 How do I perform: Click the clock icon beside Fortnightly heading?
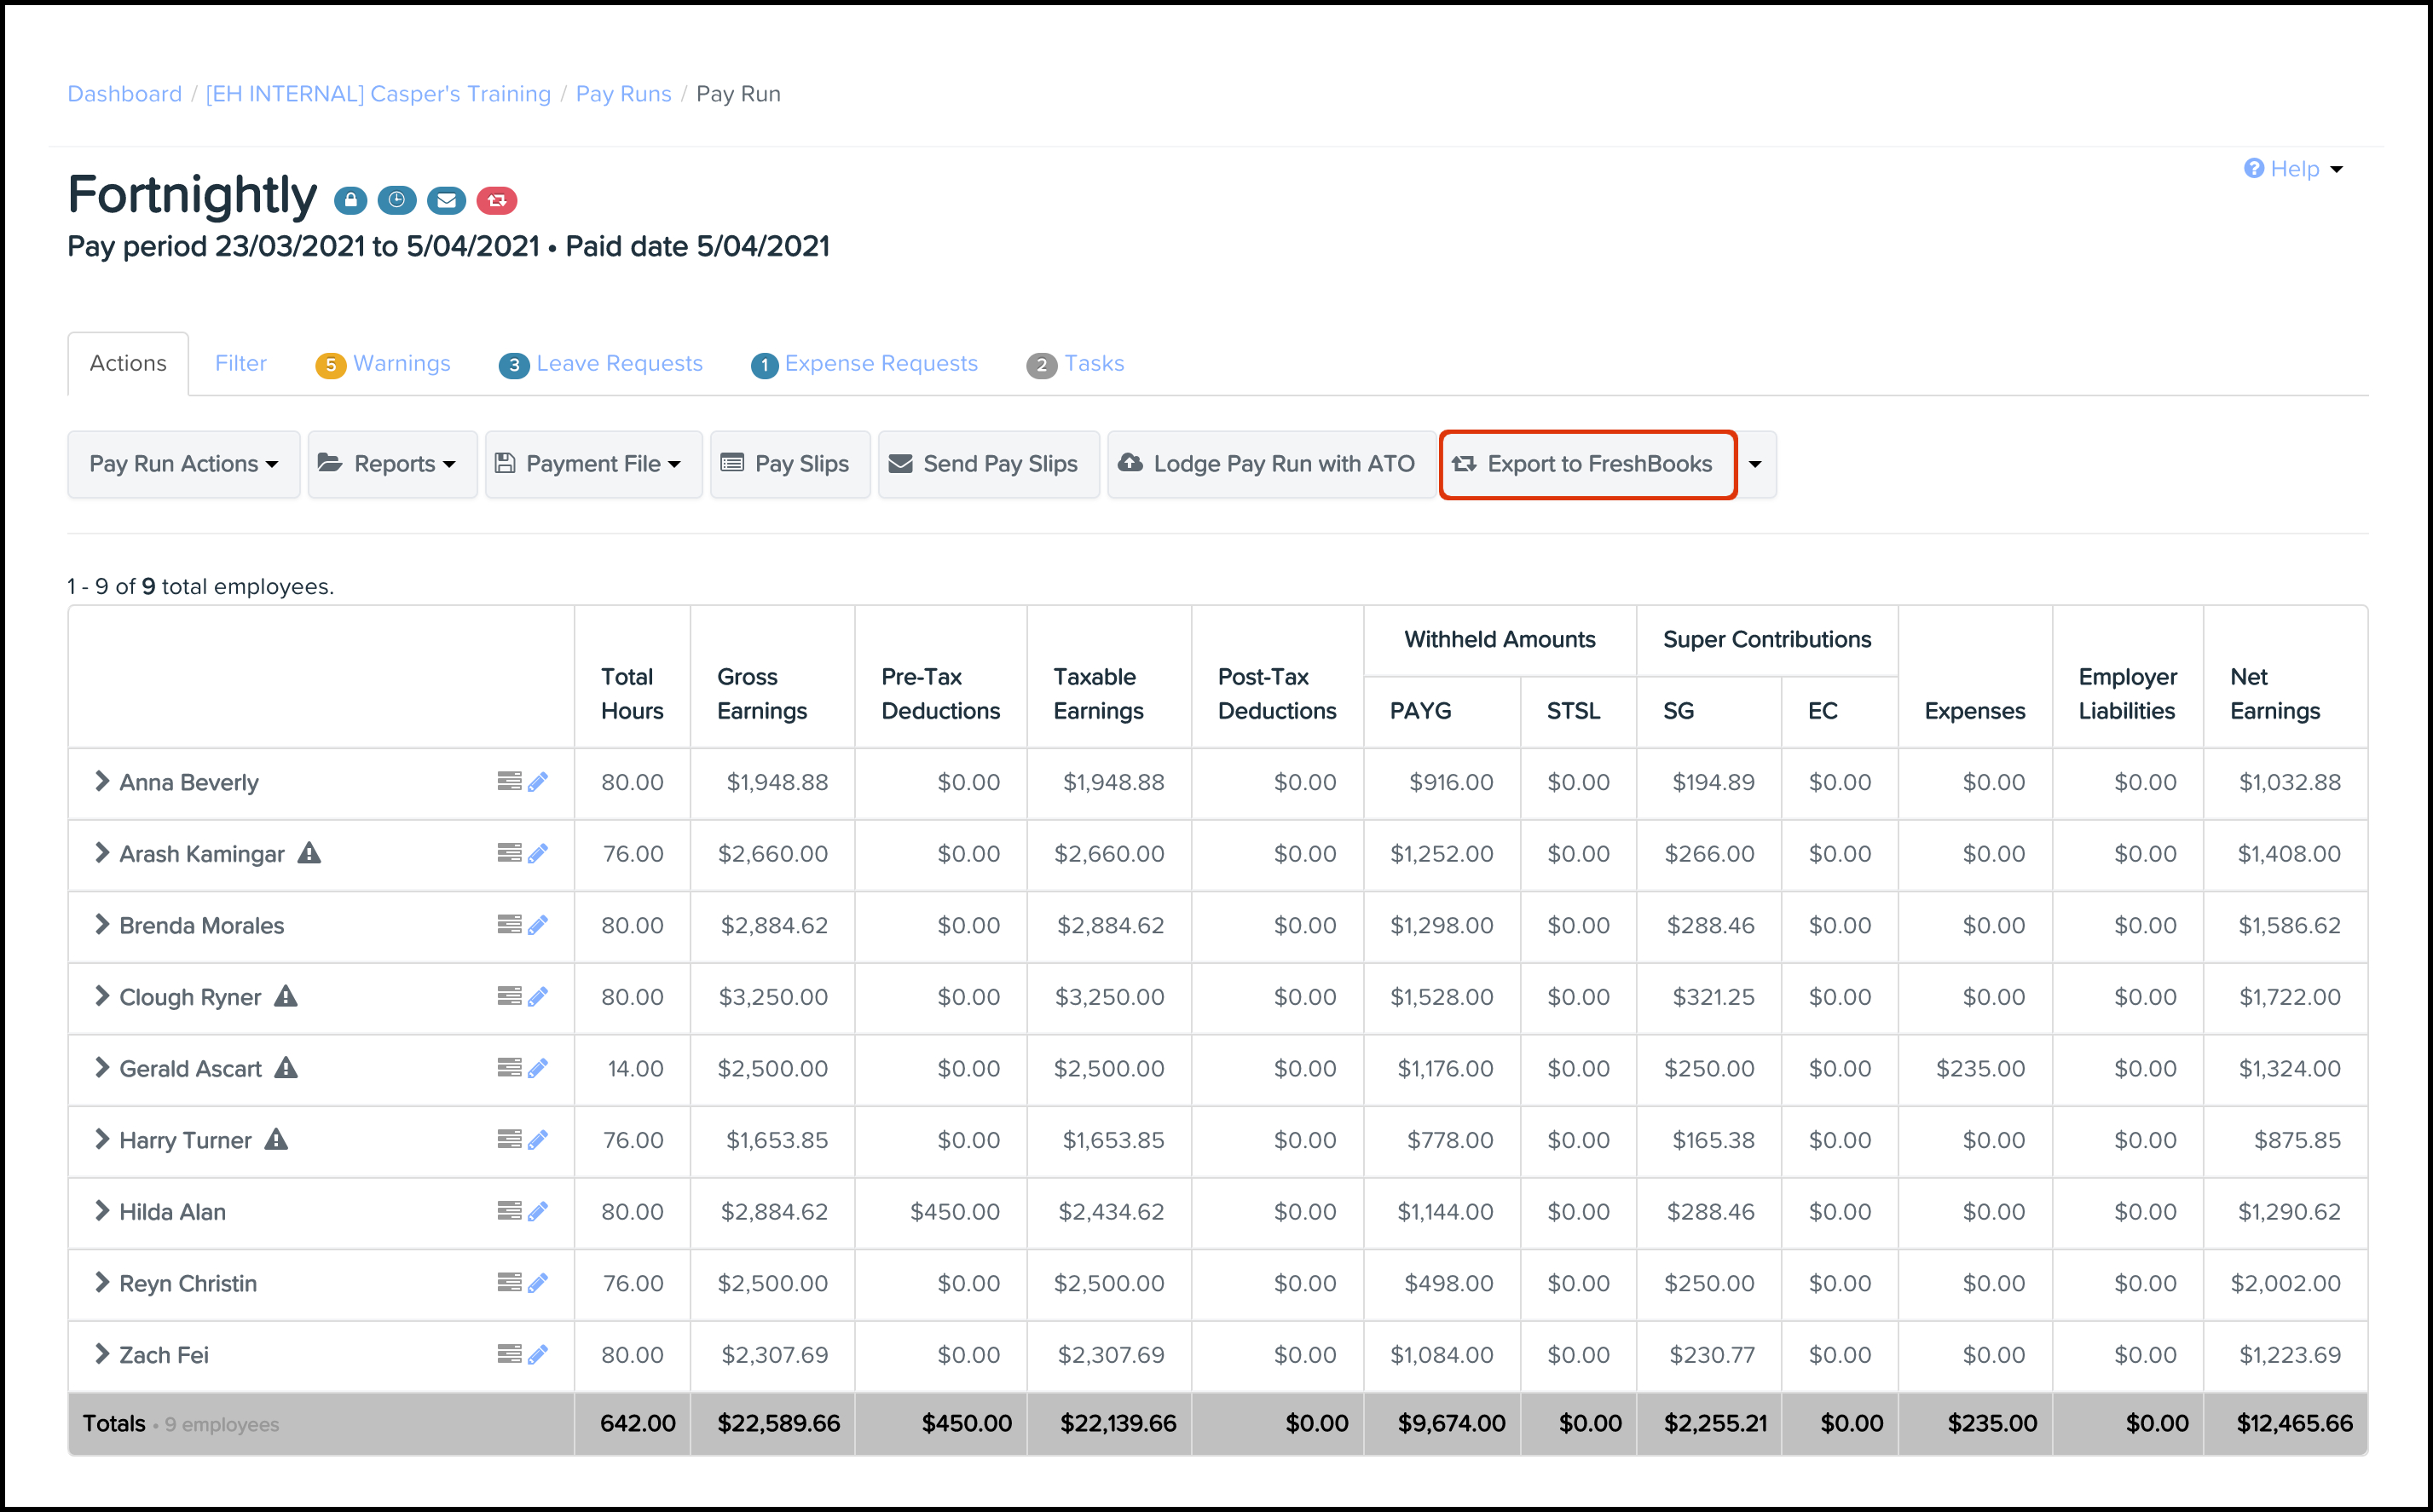397,201
